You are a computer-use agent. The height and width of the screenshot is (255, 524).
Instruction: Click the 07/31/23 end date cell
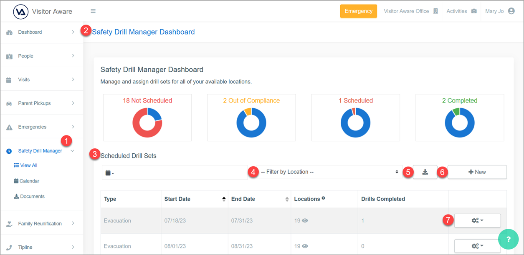click(x=259, y=221)
